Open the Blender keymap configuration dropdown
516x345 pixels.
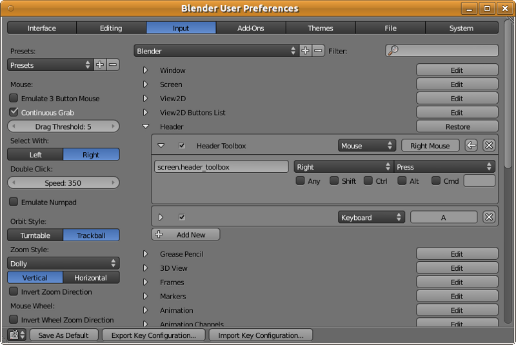[x=216, y=51]
